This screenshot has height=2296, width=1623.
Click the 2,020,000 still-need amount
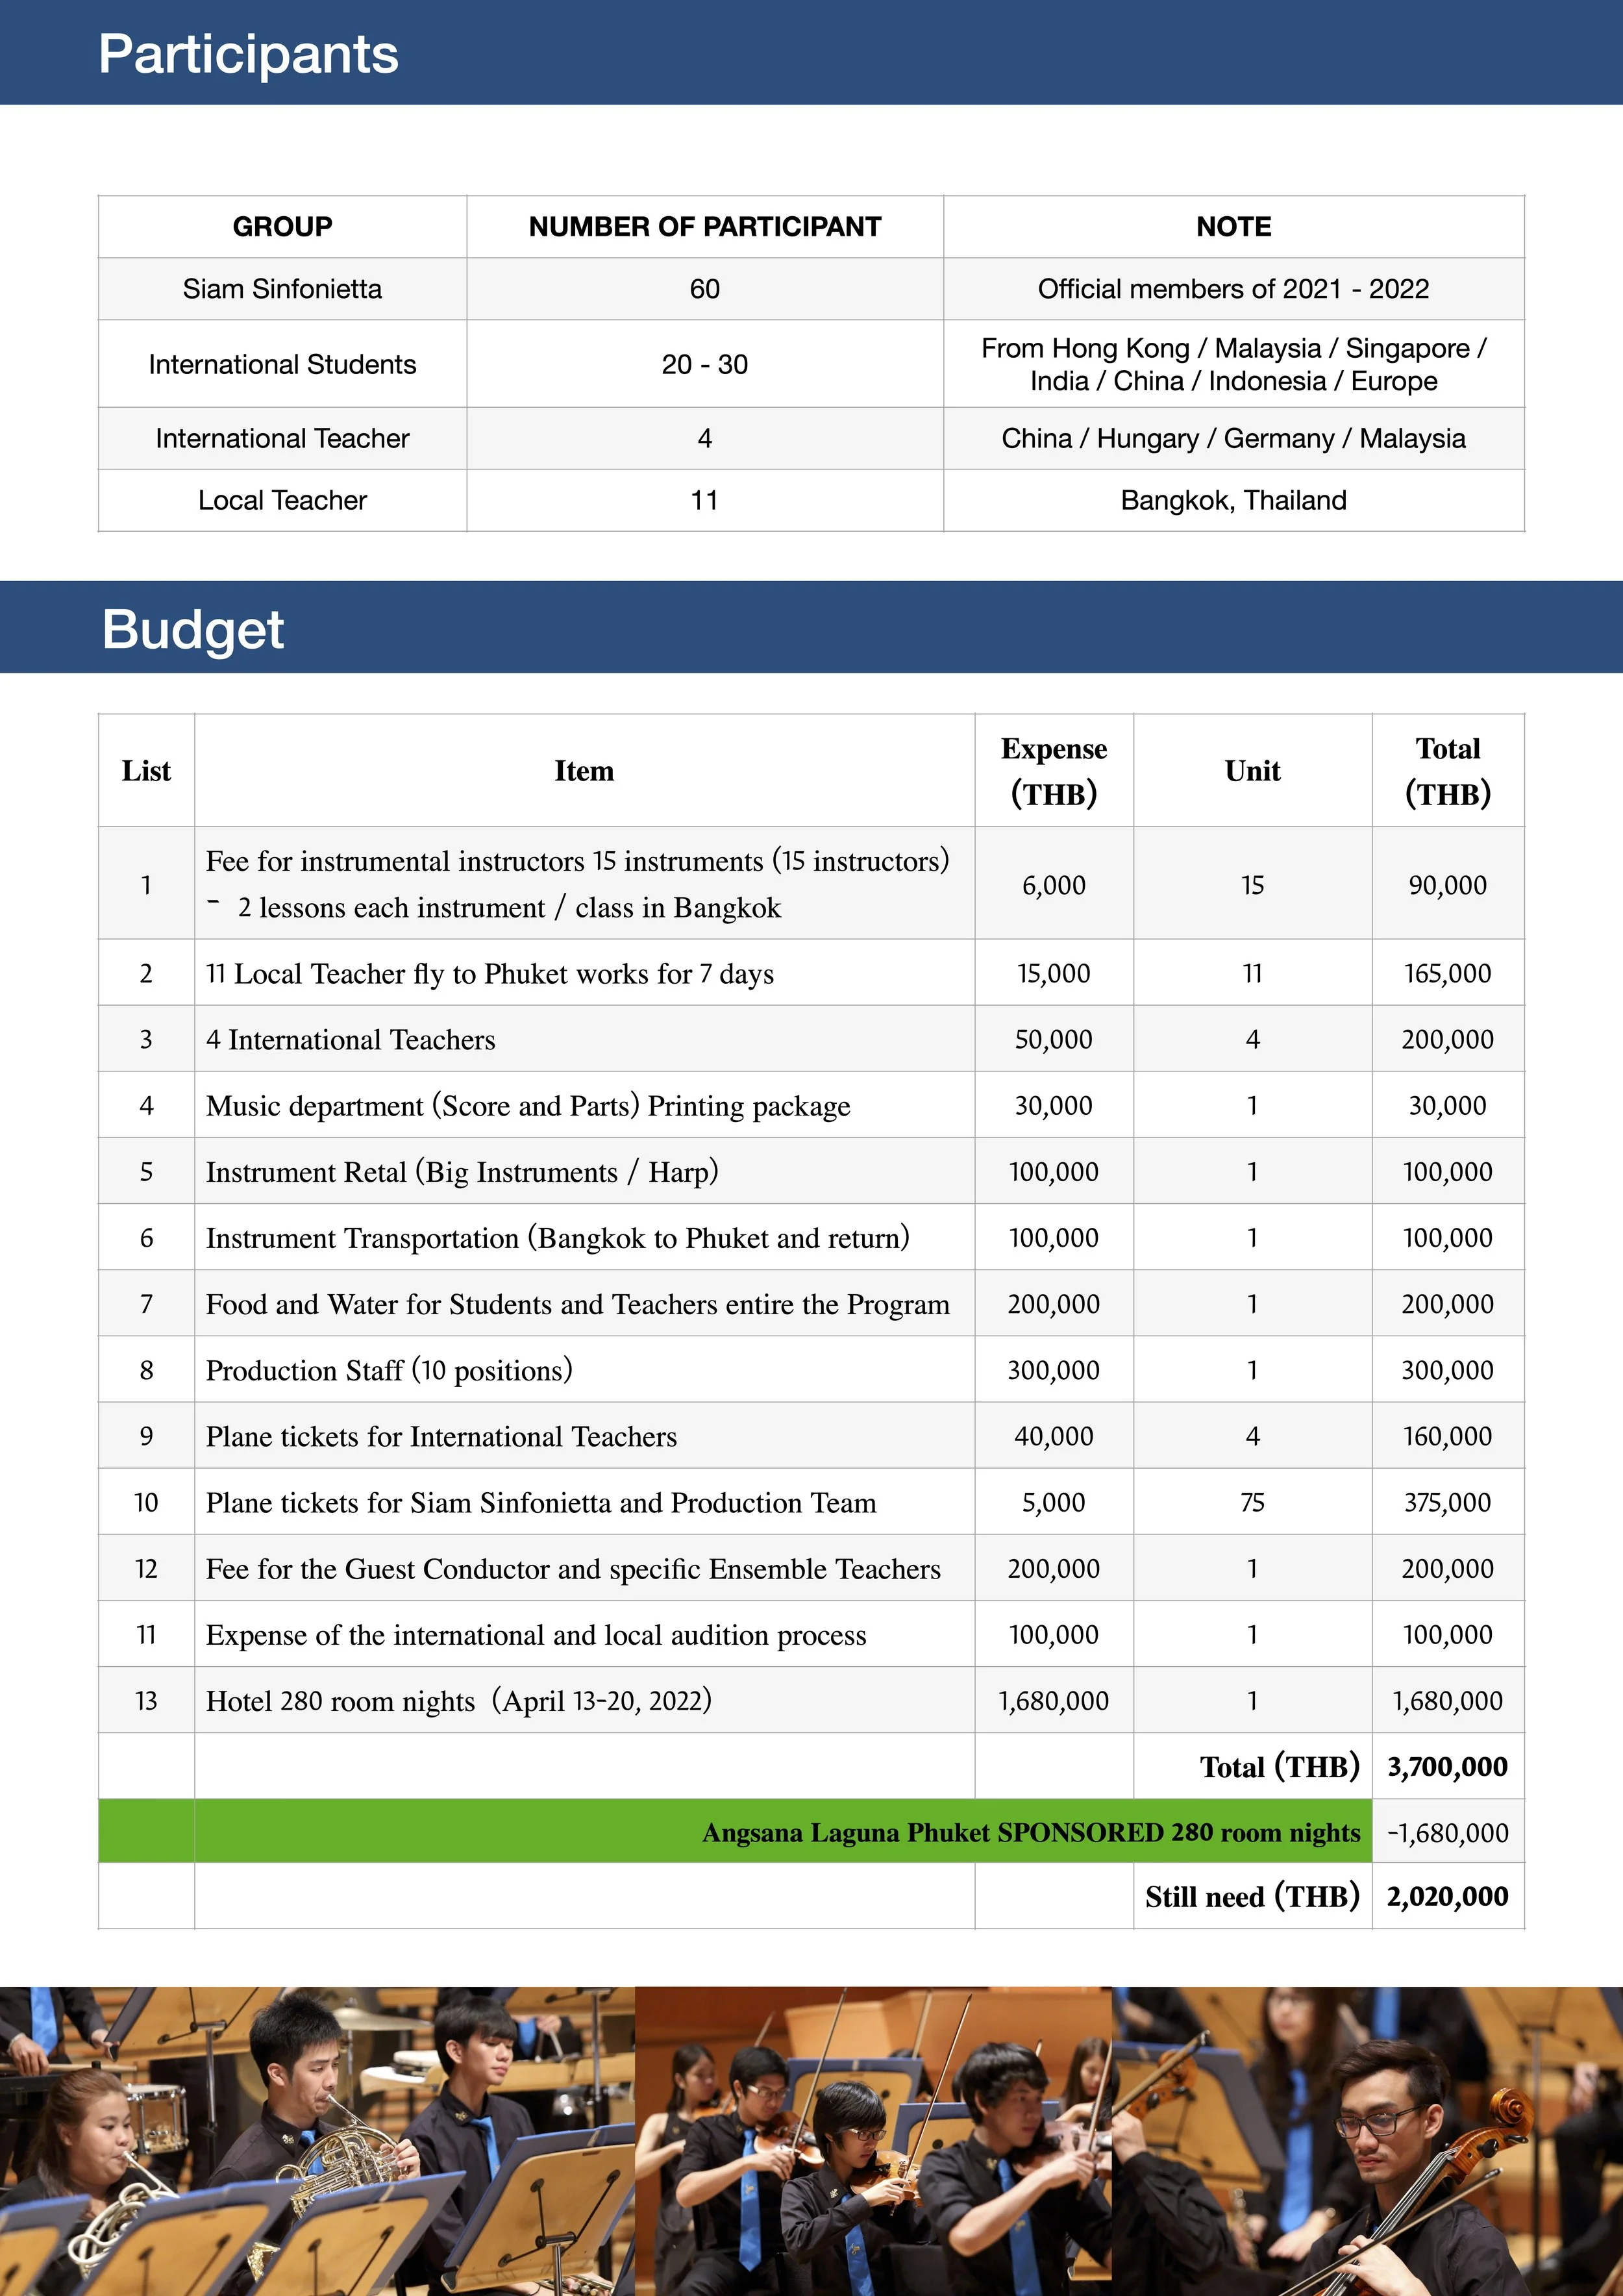(1447, 1897)
